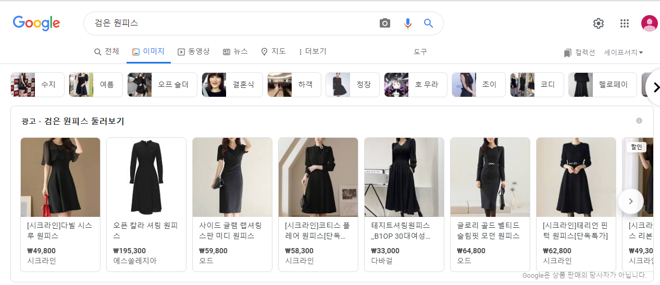The height and width of the screenshot is (285, 660).
Task: Search by image with camera icon
Action: pyautogui.click(x=385, y=23)
